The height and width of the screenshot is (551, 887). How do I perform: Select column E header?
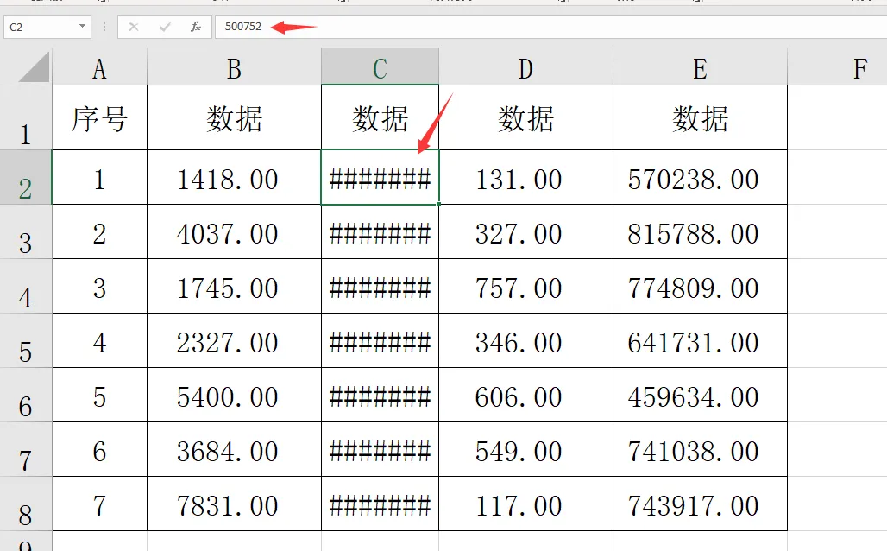pyautogui.click(x=701, y=67)
